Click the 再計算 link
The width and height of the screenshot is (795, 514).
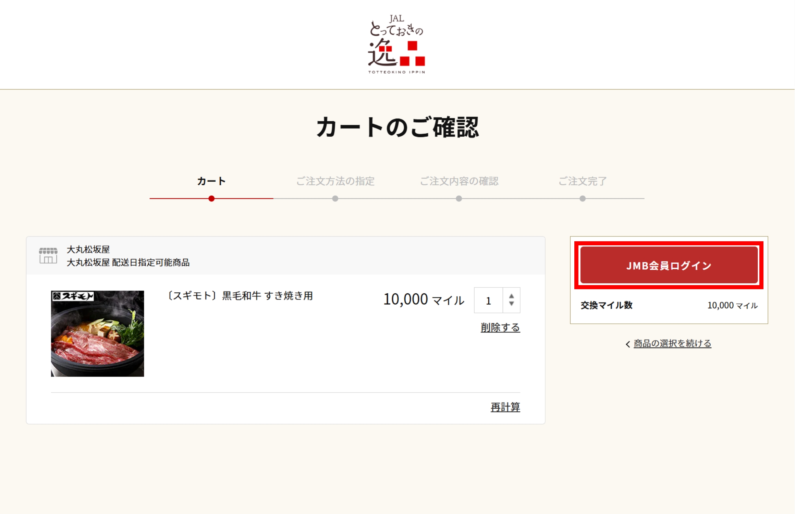505,407
